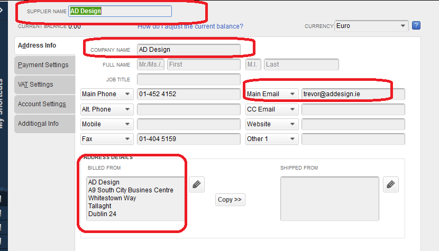
Task: Edit the Shipped From address with pencil icon
Action: 390,184
